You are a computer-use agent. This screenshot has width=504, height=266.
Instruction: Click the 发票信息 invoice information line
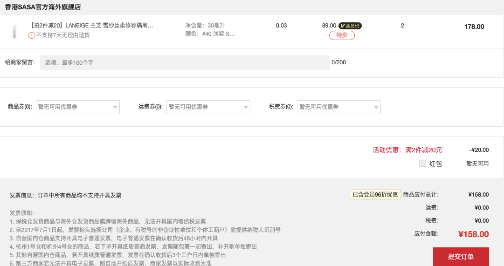[66, 195]
